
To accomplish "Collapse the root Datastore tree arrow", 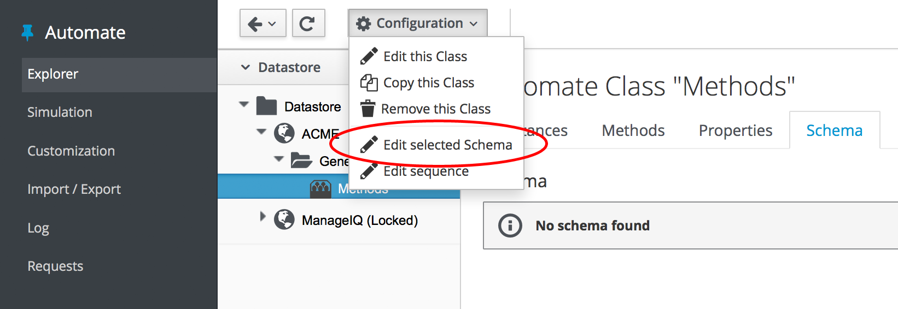I will [x=244, y=104].
